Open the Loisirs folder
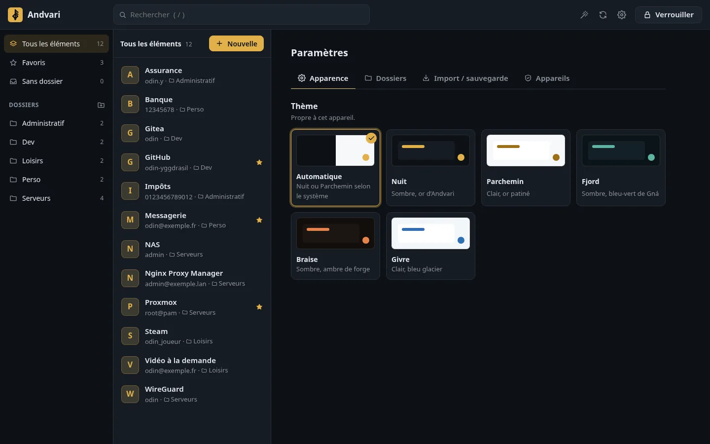Image resolution: width=710 pixels, height=444 pixels. pyautogui.click(x=56, y=161)
